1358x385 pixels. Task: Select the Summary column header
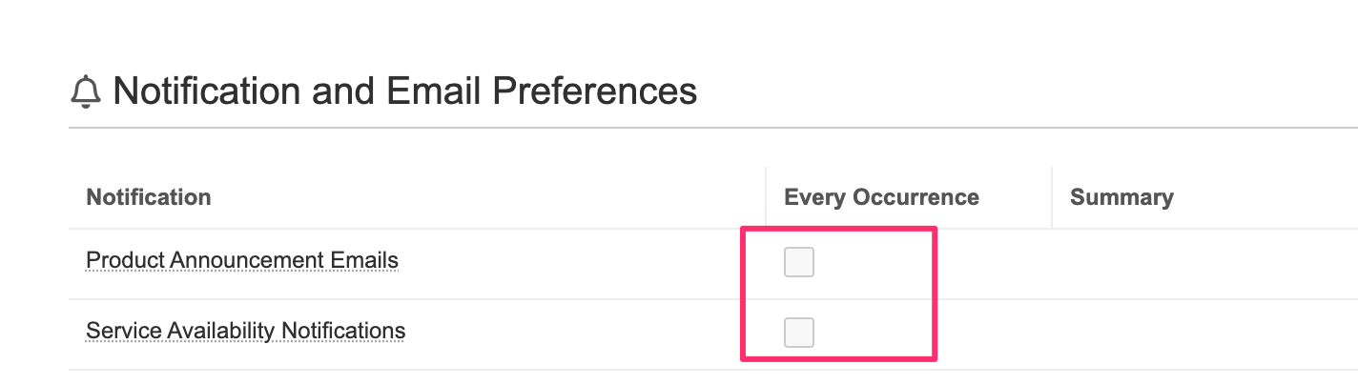click(1121, 197)
